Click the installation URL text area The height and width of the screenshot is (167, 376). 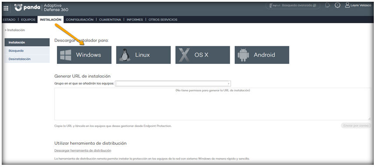(x=212, y=104)
